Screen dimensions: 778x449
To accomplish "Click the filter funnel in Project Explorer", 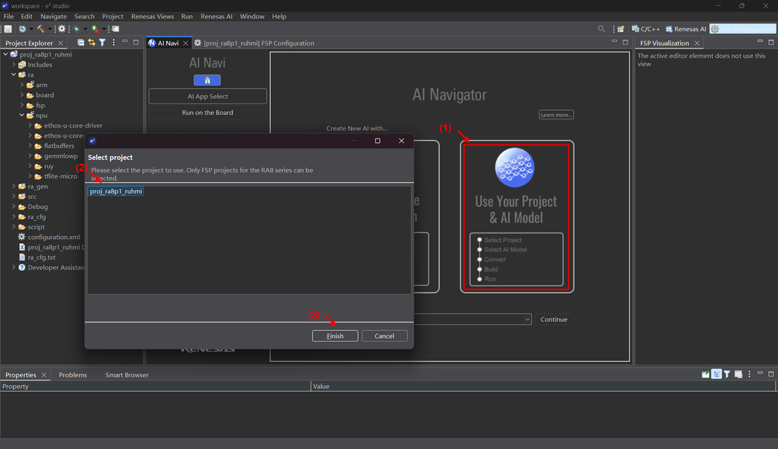I will 102,42.
